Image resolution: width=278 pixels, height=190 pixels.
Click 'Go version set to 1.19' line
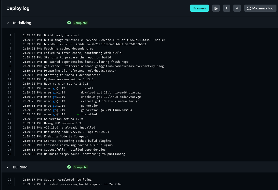coord(53,119)
